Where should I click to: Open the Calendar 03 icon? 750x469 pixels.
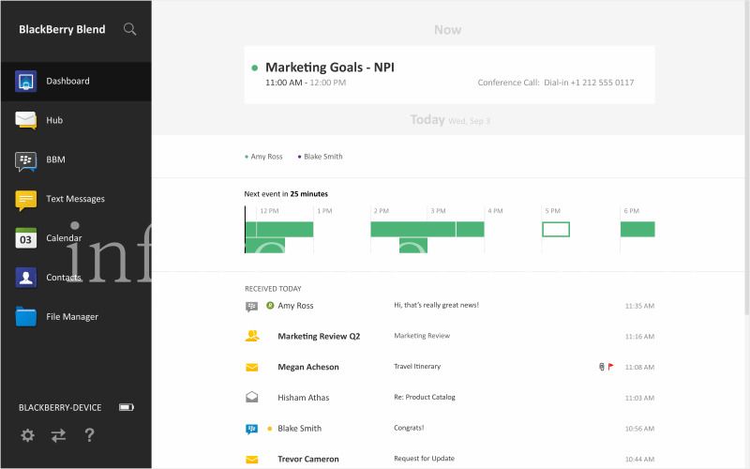[x=26, y=238]
